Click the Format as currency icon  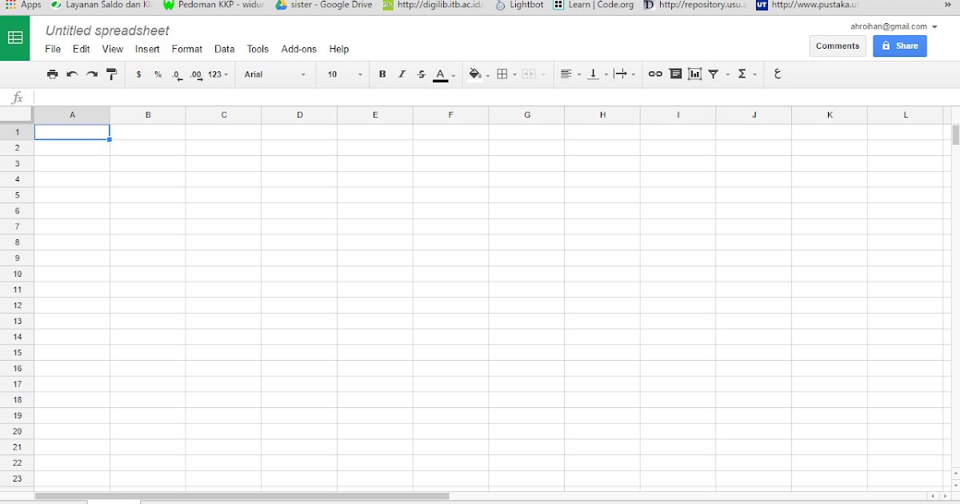(138, 74)
